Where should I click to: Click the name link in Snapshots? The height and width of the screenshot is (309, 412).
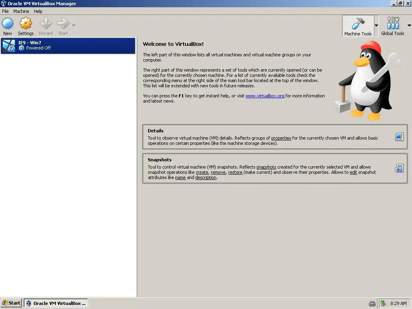(x=180, y=177)
